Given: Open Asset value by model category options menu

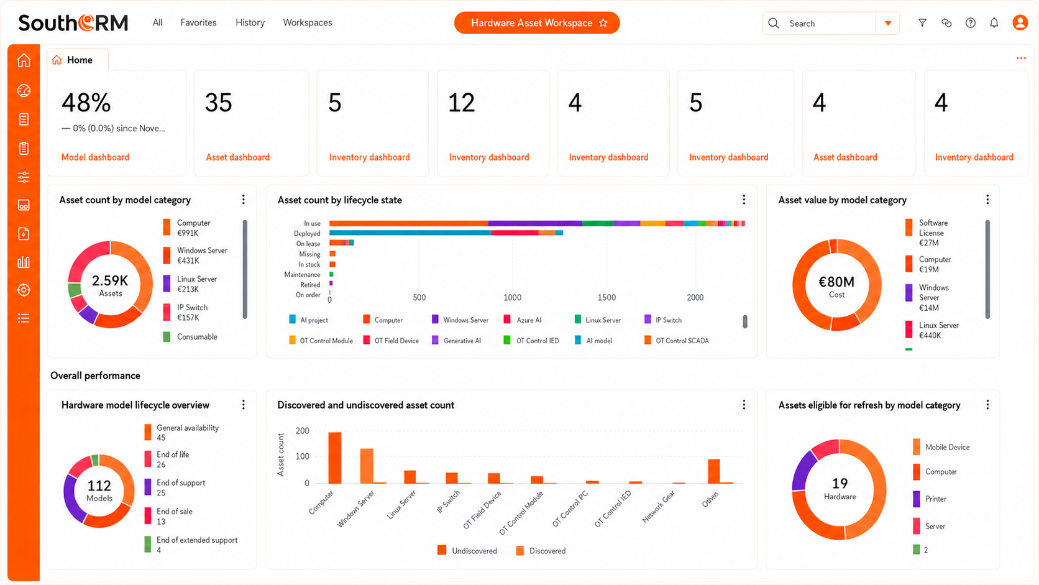Looking at the screenshot, I should point(987,200).
